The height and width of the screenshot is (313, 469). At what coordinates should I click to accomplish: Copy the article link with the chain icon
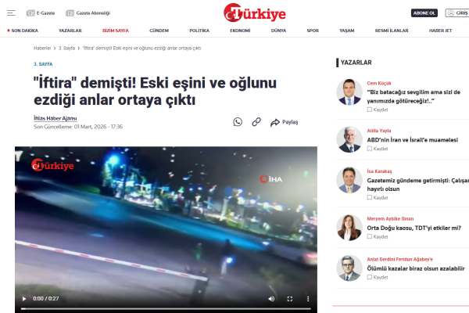click(x=256, y=122)
